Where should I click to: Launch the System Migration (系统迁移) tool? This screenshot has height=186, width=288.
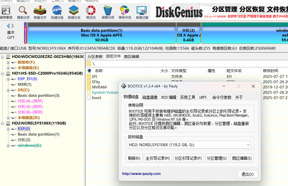click(142, 12)
